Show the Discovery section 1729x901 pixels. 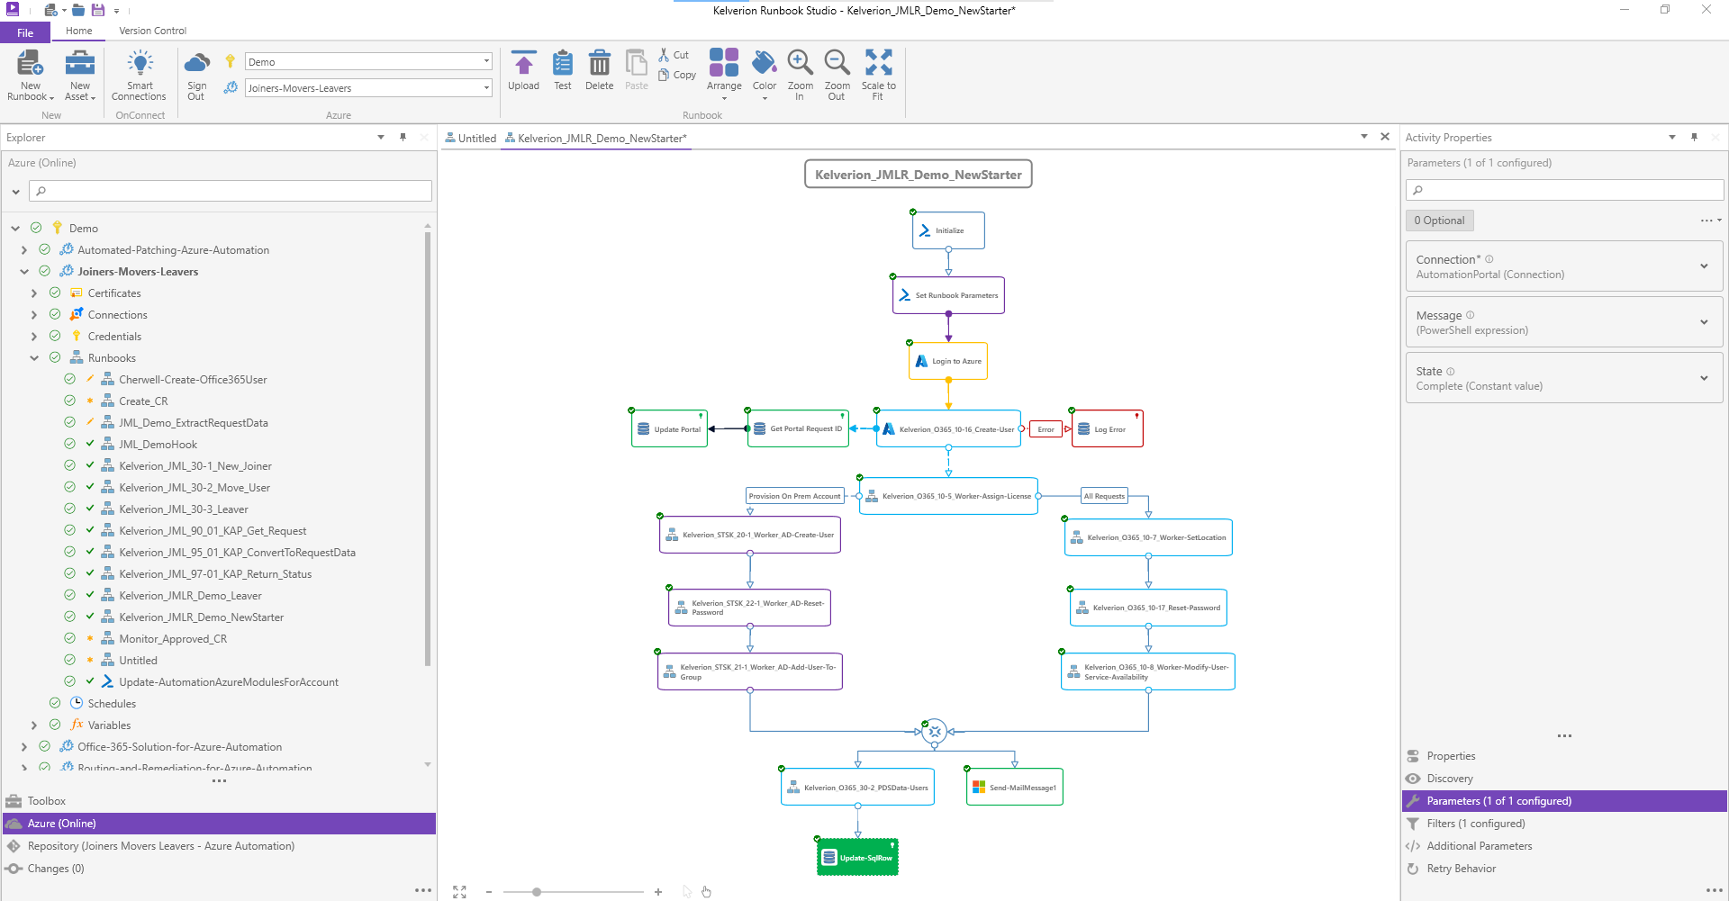1564,779
